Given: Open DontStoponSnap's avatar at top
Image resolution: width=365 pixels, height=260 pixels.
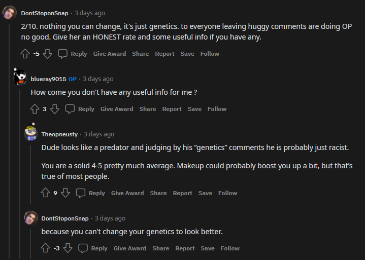Looking at the screenshot, I should tap(10, 13).
